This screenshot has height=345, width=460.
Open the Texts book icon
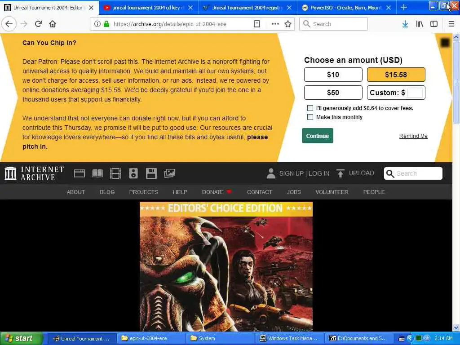(x=97, y=173)
